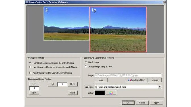Click the horizontal offset value field
Screen dimensions: 191x107
(63, 84)
